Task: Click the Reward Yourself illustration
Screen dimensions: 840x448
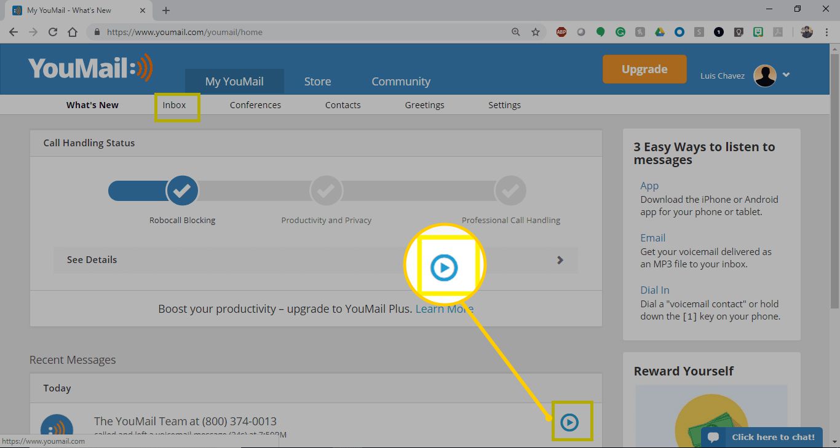Action: [x=711, y=416]
